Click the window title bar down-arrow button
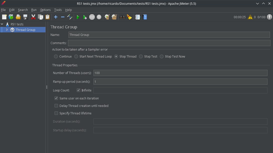The image size is (273, 153). [x=257, y=3]
